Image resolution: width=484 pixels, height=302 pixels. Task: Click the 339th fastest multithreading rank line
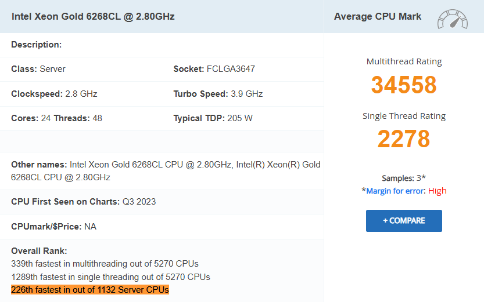(x=105, y=264)
